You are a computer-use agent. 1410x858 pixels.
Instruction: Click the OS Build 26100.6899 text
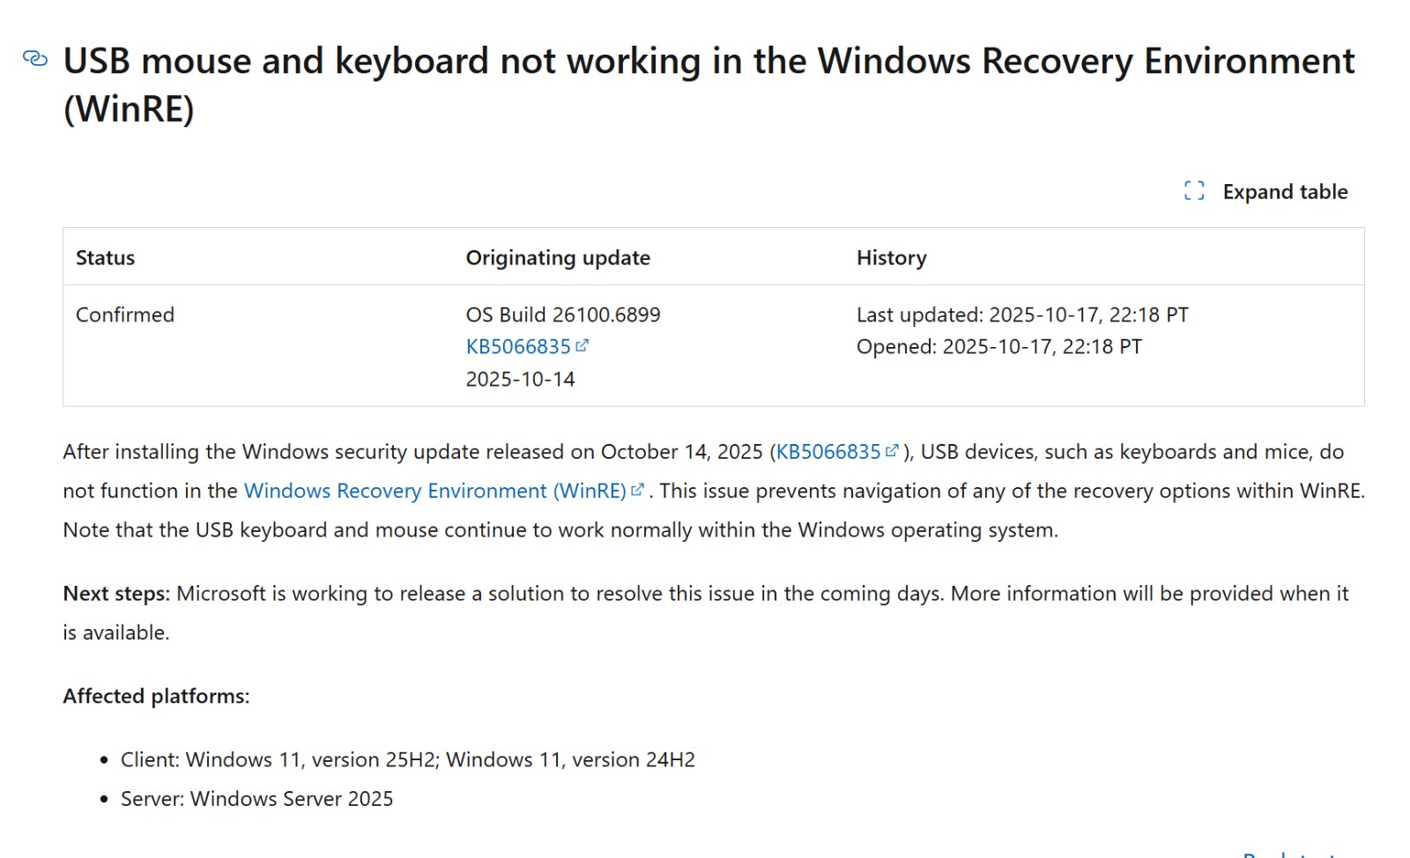pyautogui.click(x=563, y=314)
